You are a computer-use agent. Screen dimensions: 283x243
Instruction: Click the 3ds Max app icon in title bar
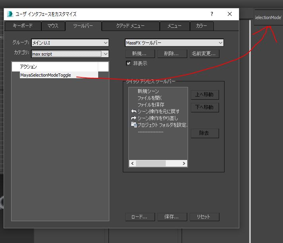pyautogui.click(x=10, y=14)
